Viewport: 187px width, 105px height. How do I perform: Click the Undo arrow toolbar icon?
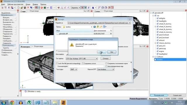pos(48,8)
